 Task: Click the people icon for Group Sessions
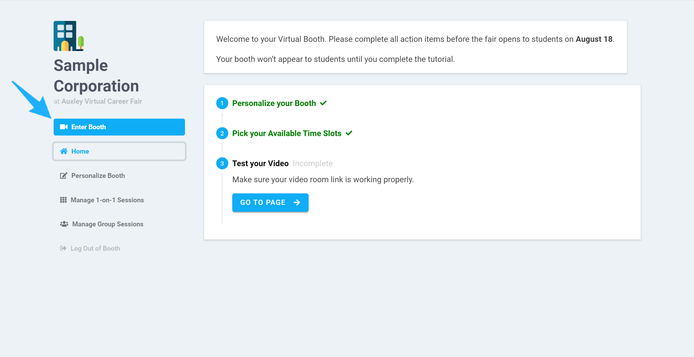[64, 224]
